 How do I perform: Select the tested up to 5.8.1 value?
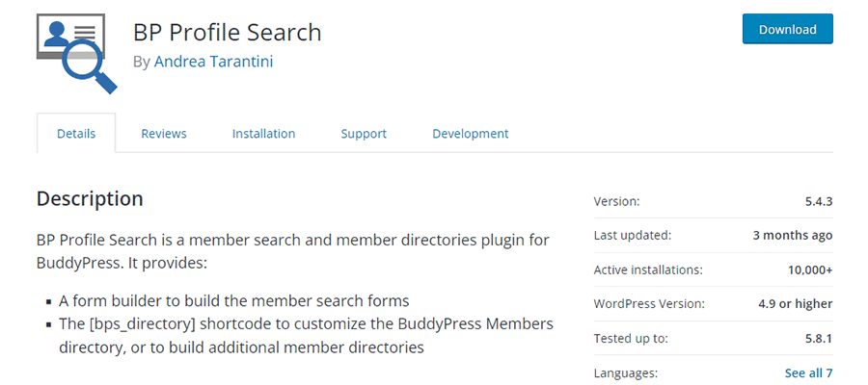click(819, 338)
